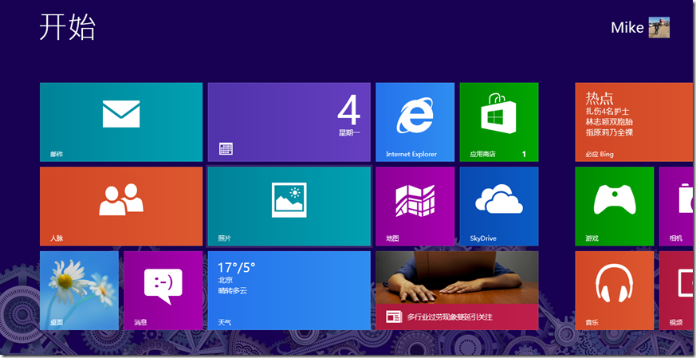Screen dimensions: 696x358
Task: Open the Store tile (应用商店)
Action: 499,122
